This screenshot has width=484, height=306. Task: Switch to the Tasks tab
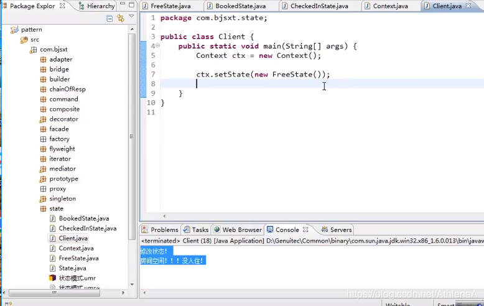196,229
